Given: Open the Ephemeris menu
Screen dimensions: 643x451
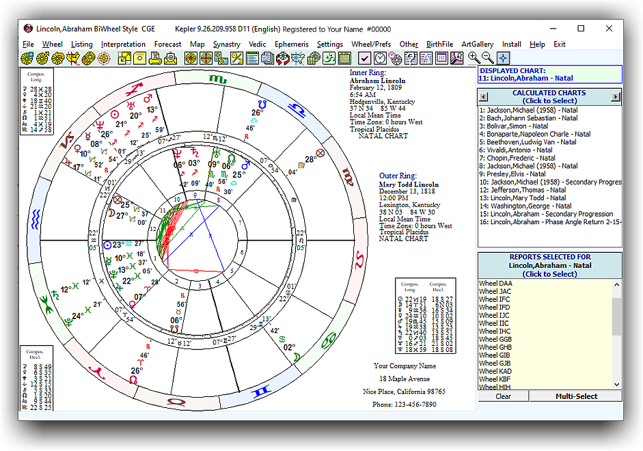Looking at the screenshot, I should click(291, 44).
